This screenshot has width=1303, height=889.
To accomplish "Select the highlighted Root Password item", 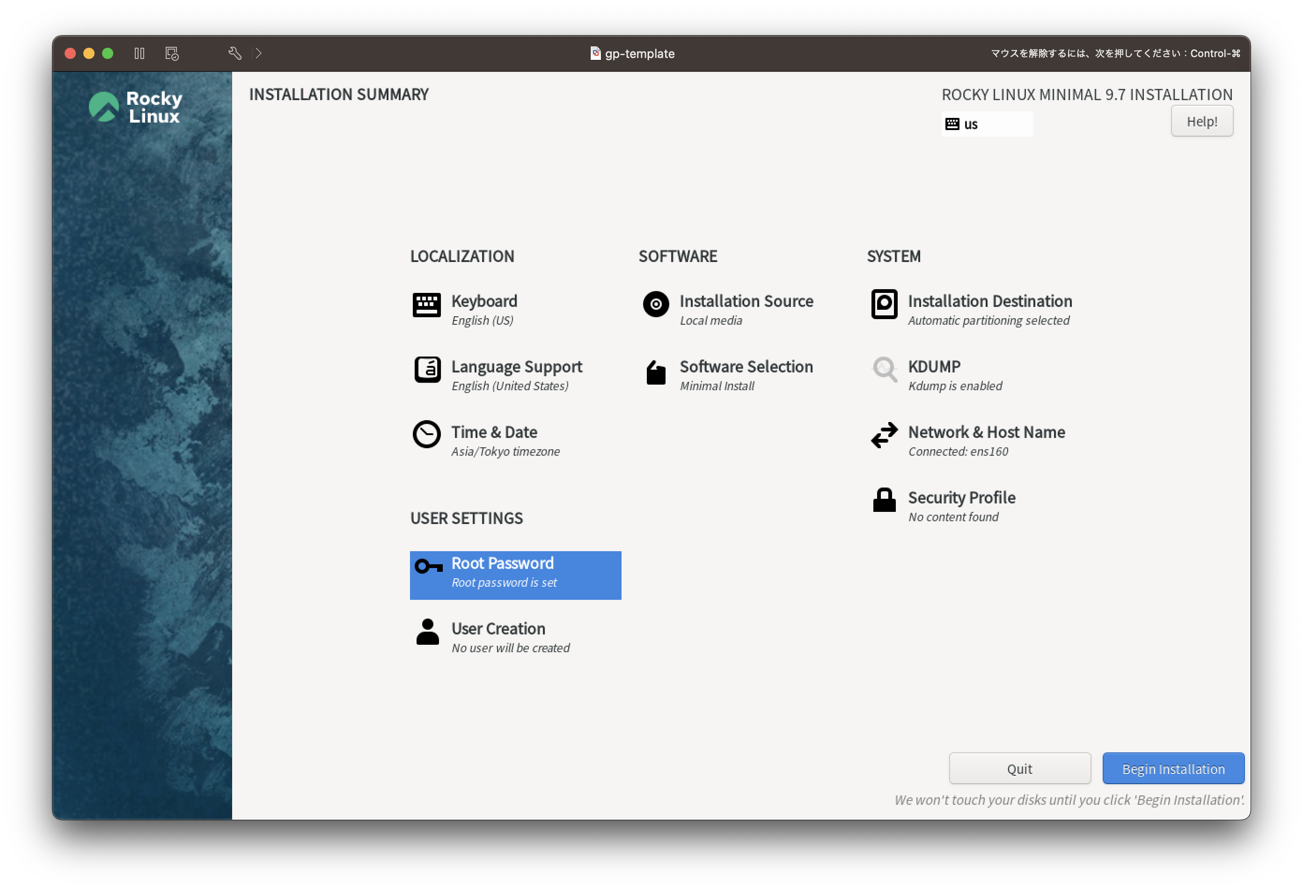I will pos(515,575).
